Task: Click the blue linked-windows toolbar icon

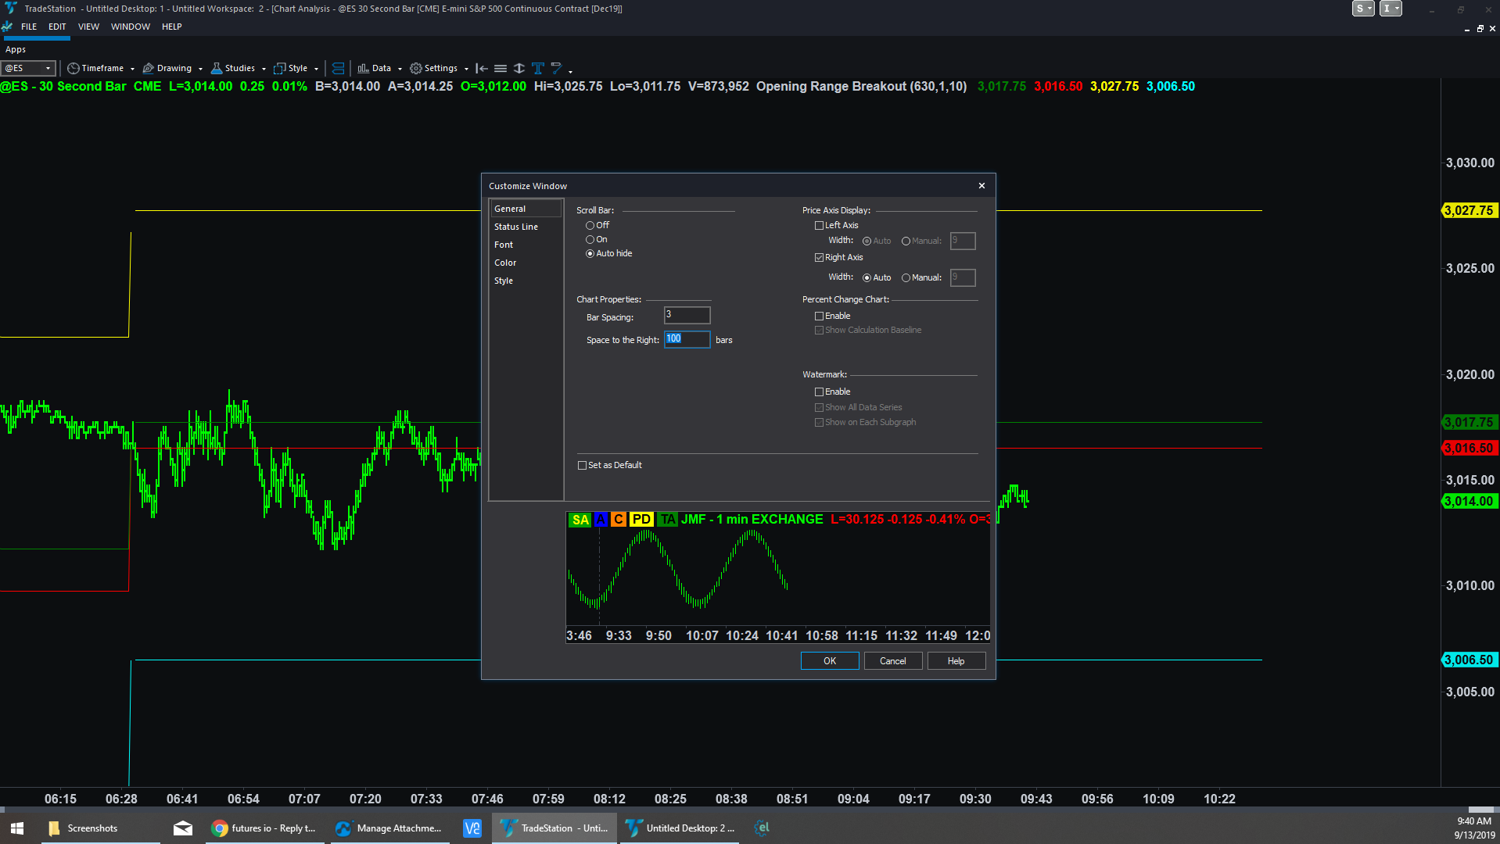Action: coord(338,69)
